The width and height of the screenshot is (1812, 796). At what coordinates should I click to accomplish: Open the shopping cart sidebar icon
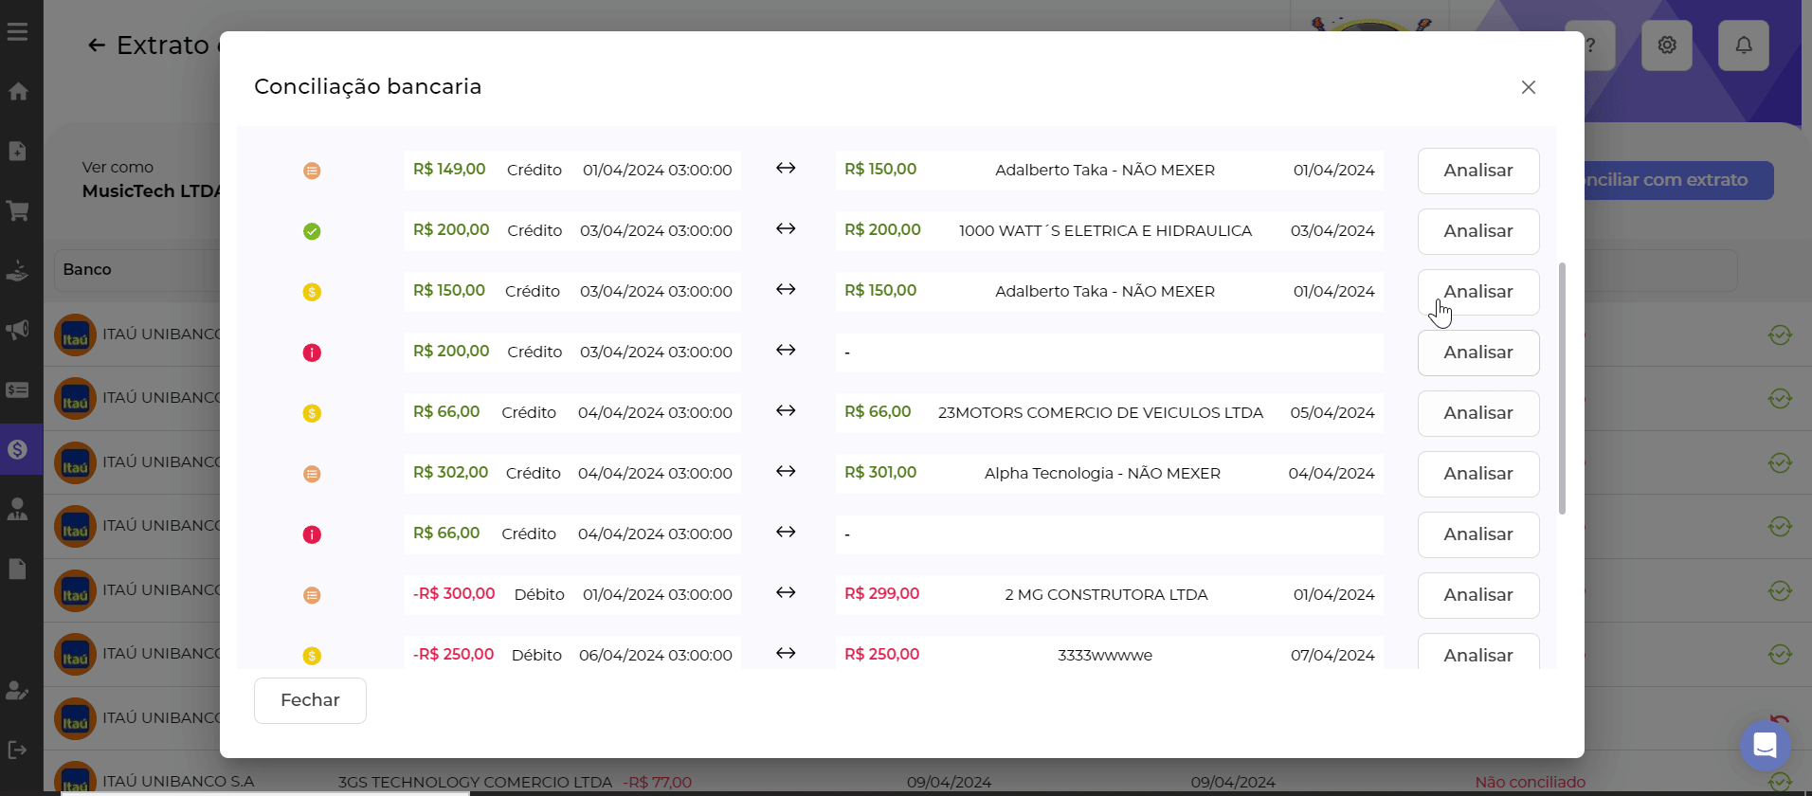(18, 210)
